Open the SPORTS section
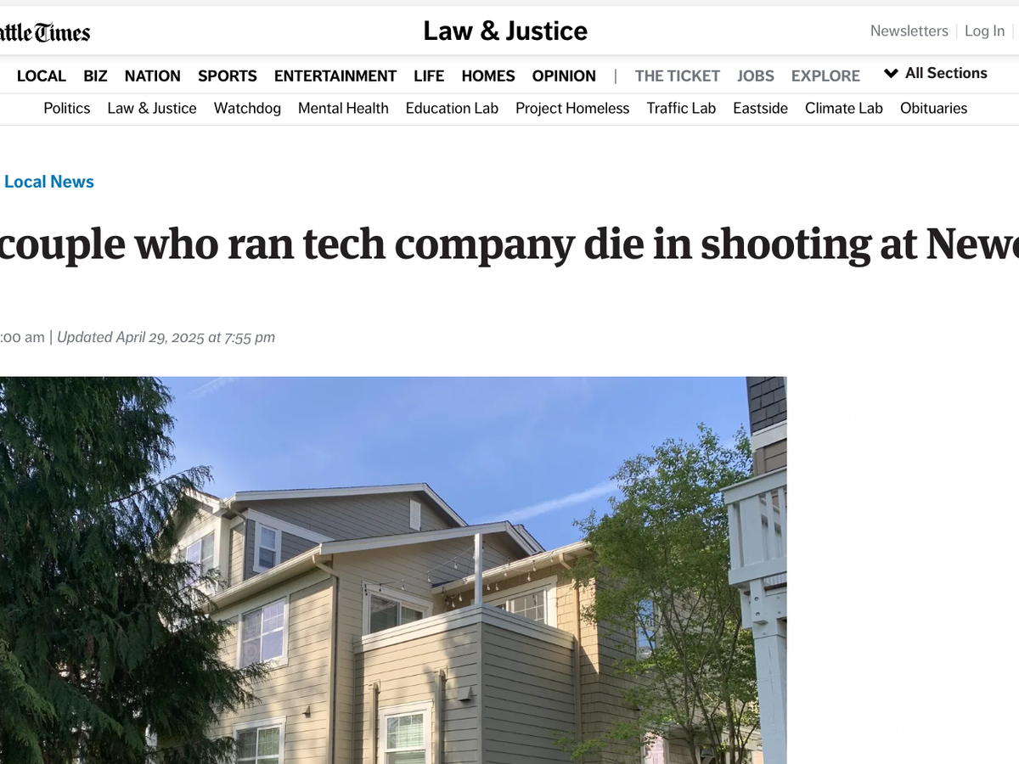1019x764 pixels. 228,76
